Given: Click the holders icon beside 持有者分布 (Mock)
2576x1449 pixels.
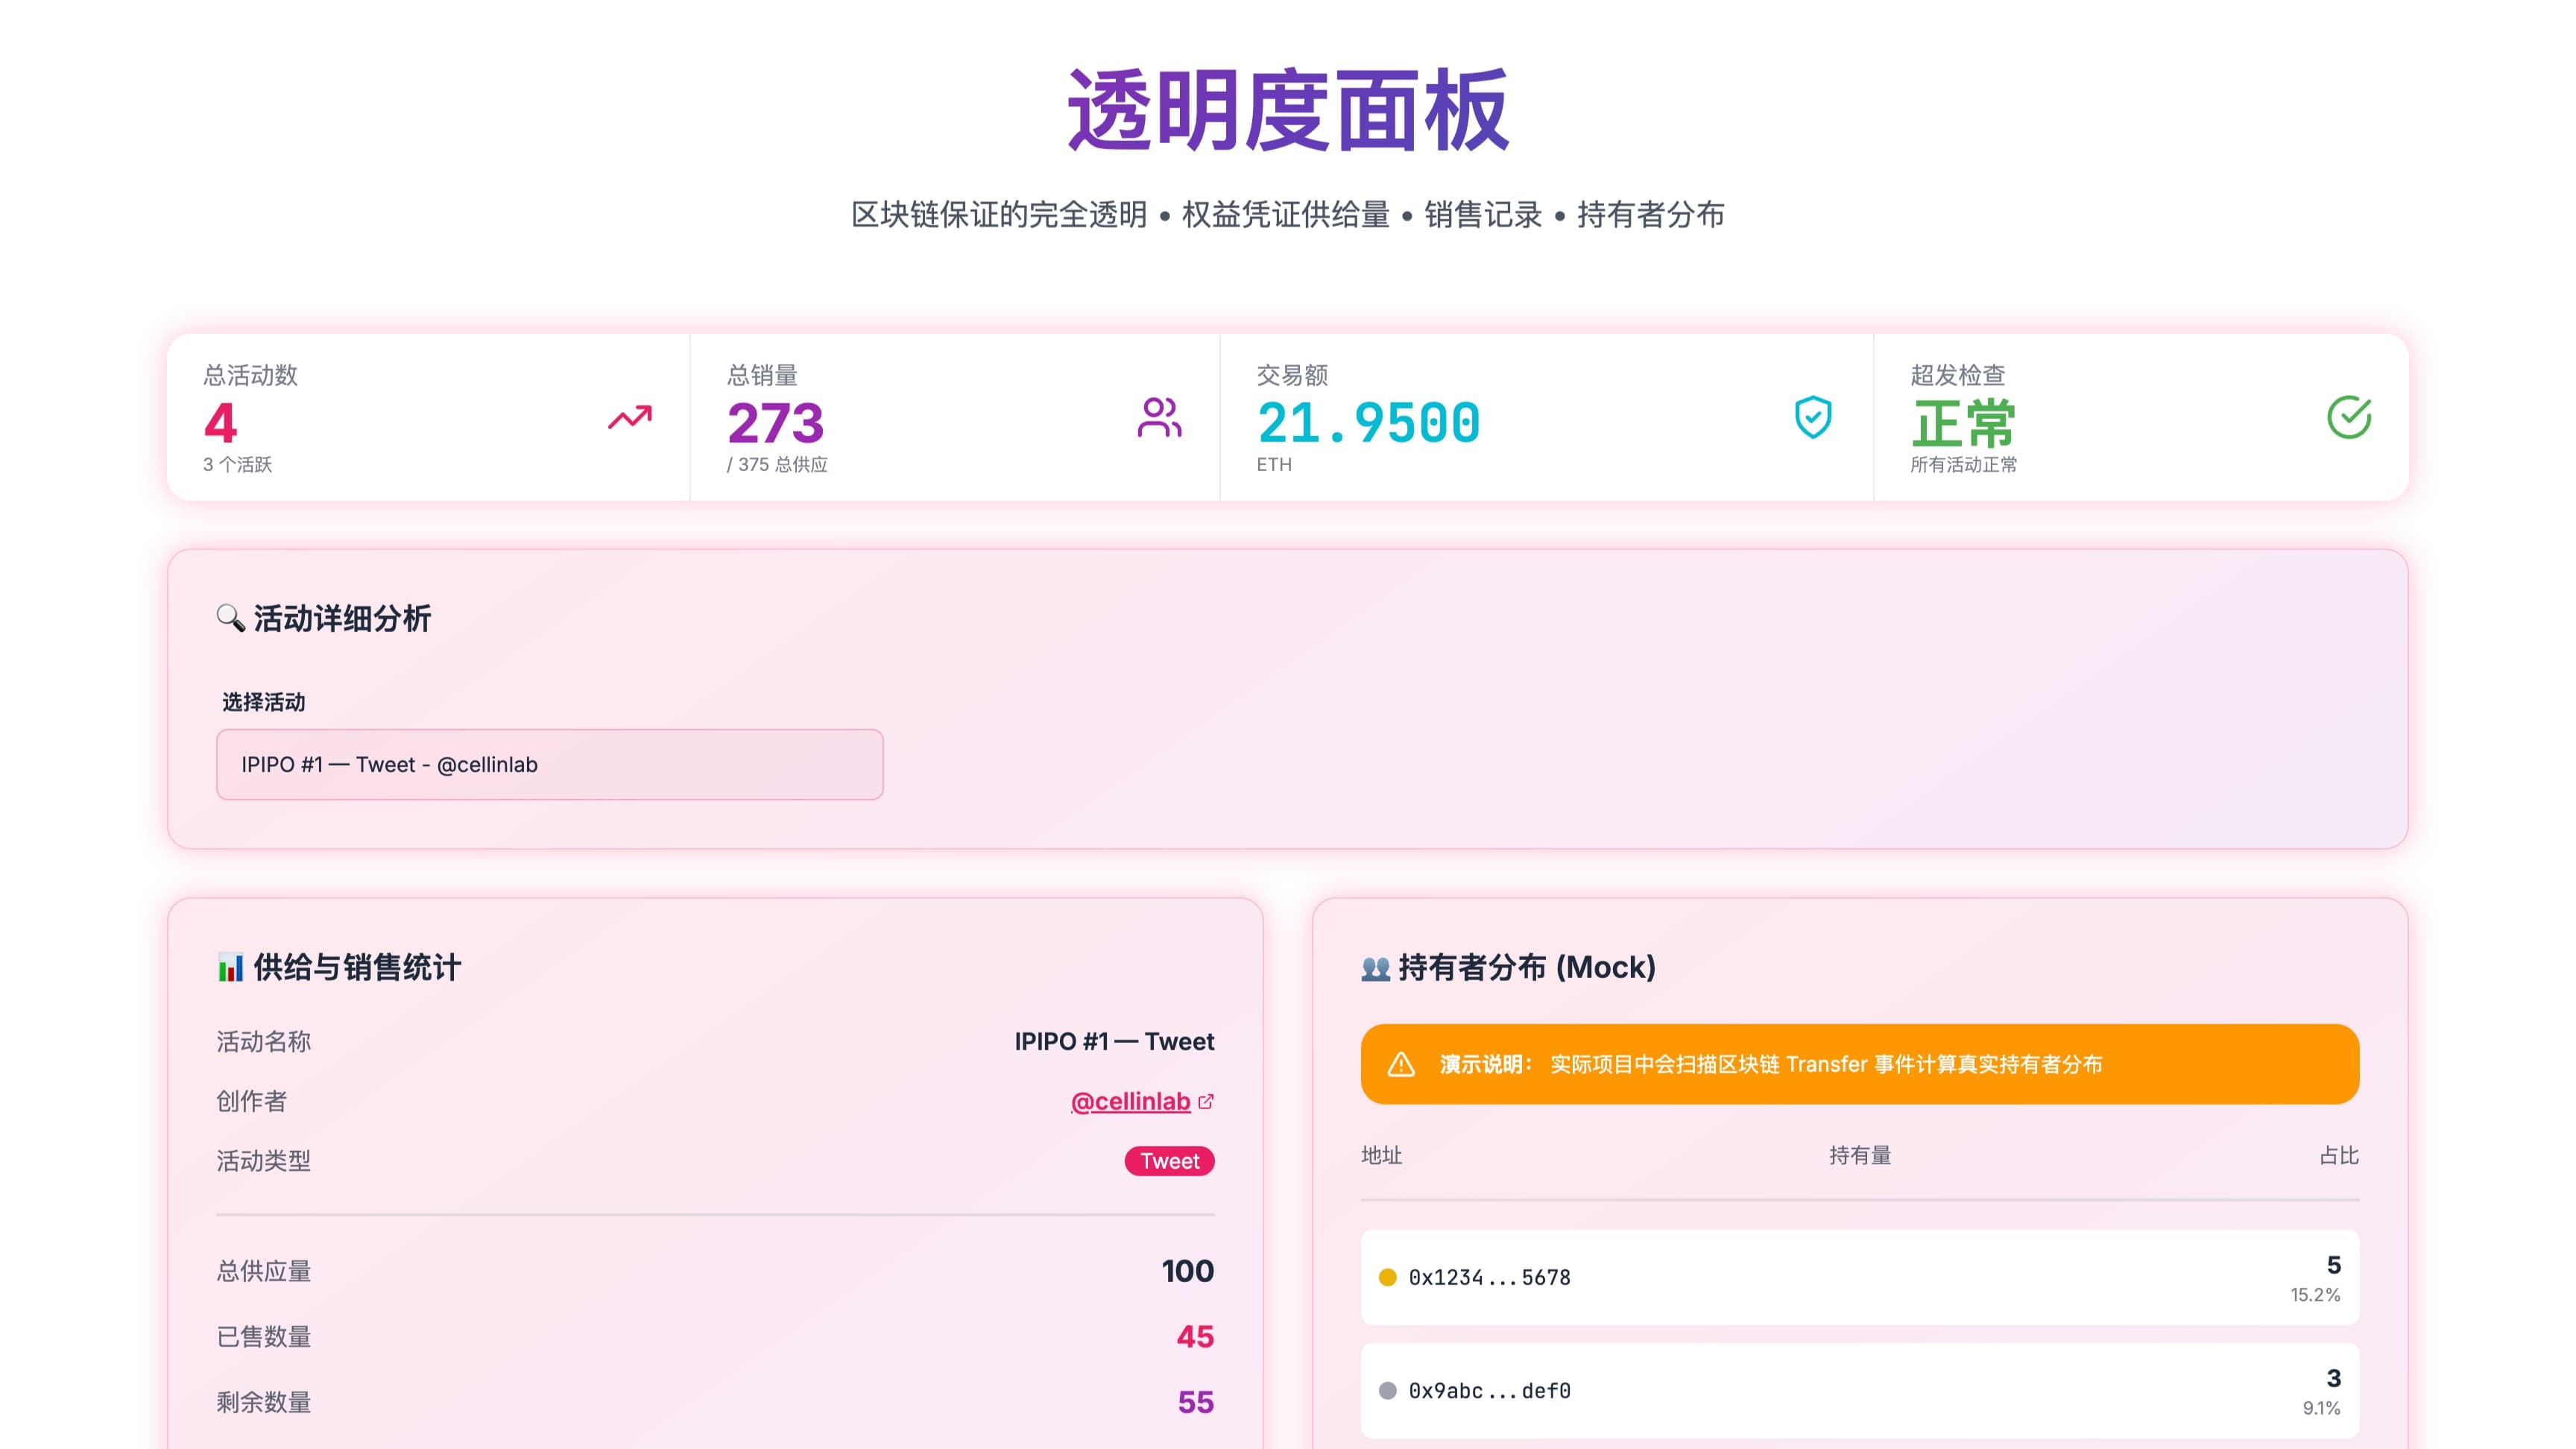Looking at the screenshot, I should (1376, 967).
